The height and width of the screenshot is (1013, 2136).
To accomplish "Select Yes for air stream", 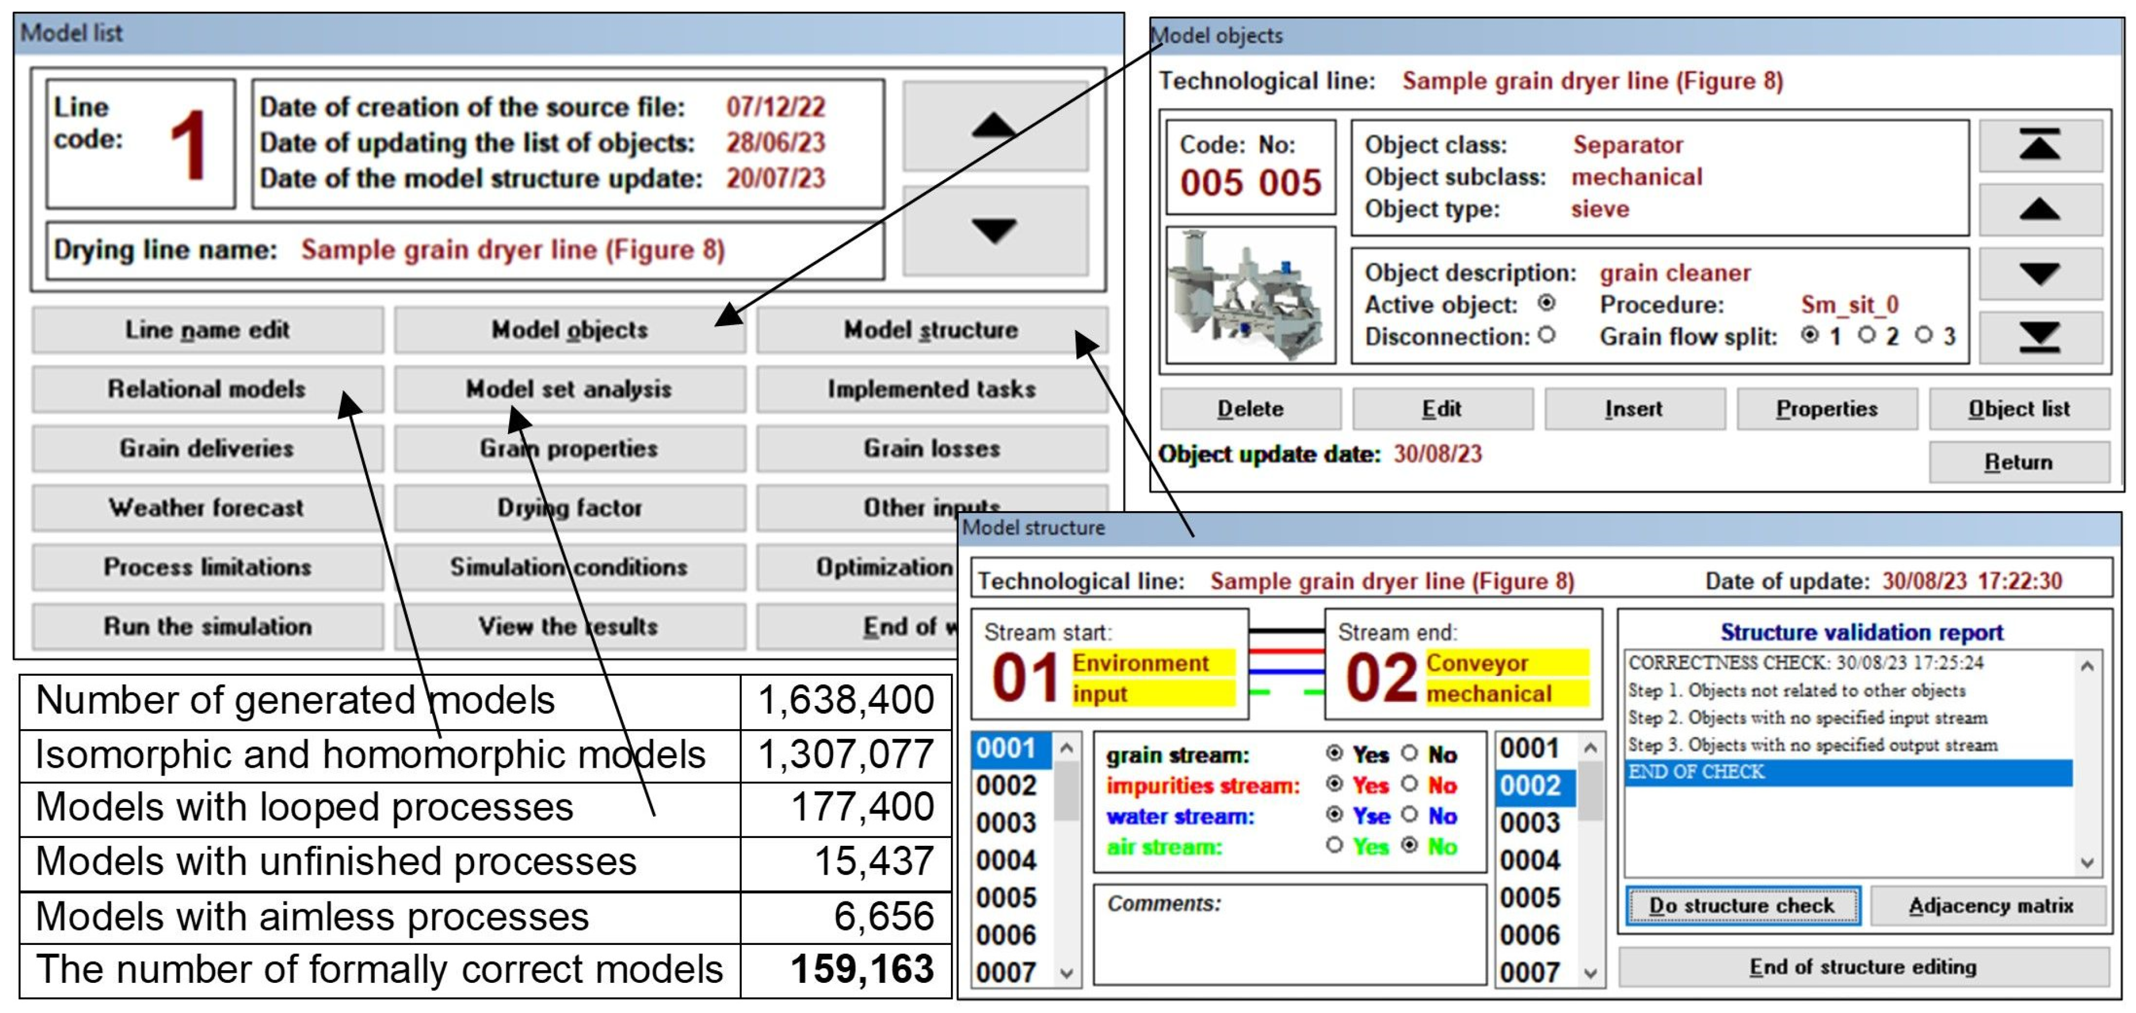I will tap(1334, 846).
